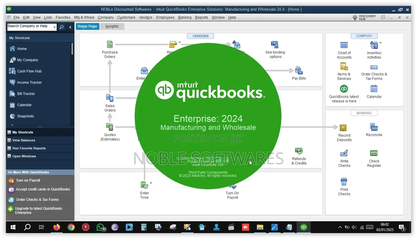This screenshot has height=239, width=417.
Task: Click the Enter Time icon
Action: [x=144, y=185]
